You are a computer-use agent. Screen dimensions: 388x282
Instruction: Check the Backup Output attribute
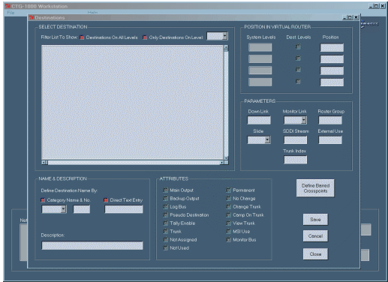click(x=165, y=198)
